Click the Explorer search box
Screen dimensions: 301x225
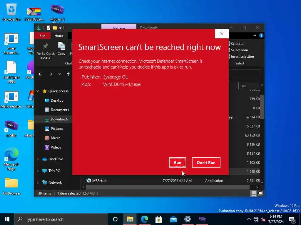(x=245, y=74)
